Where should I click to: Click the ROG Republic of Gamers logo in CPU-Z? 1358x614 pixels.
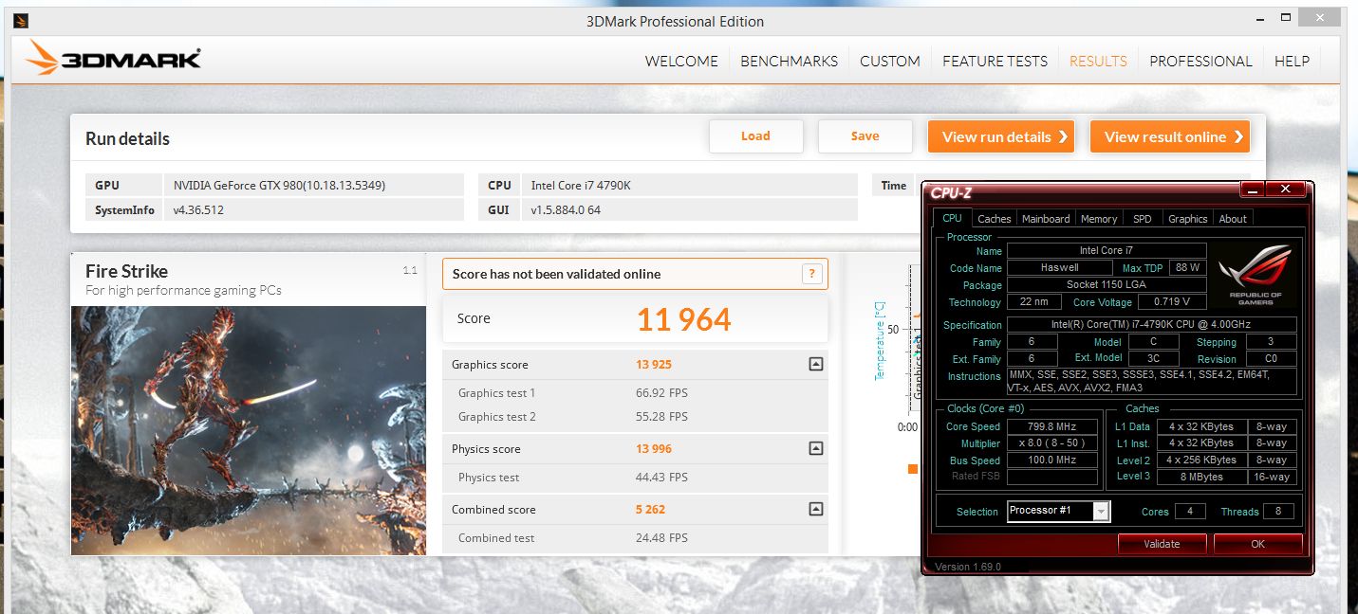coord(1257,275)
